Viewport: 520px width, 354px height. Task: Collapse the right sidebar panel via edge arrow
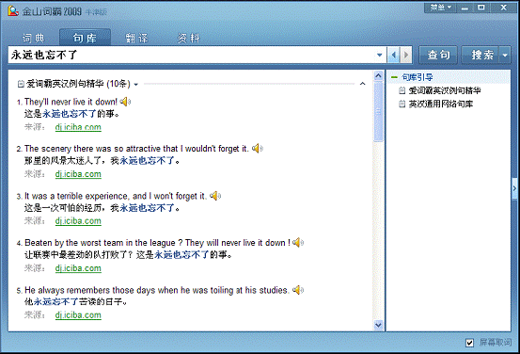click(x=514, y=188)
